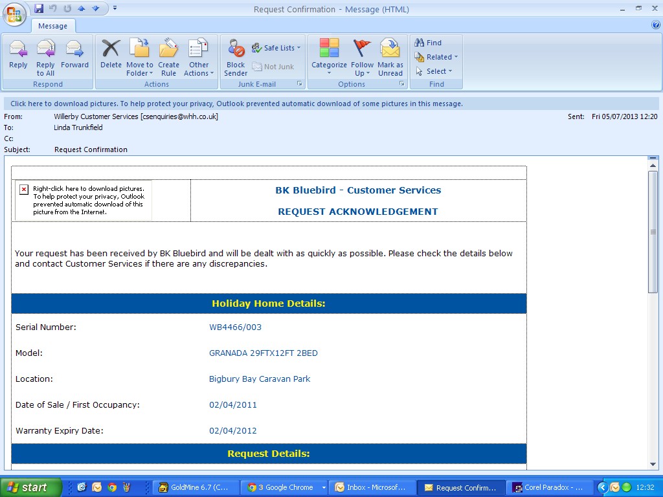This screenshot has height=497, width=663.
Task: Save message using quick access toolbar icon
Action: pyautogui.click(x=39, y=8)
